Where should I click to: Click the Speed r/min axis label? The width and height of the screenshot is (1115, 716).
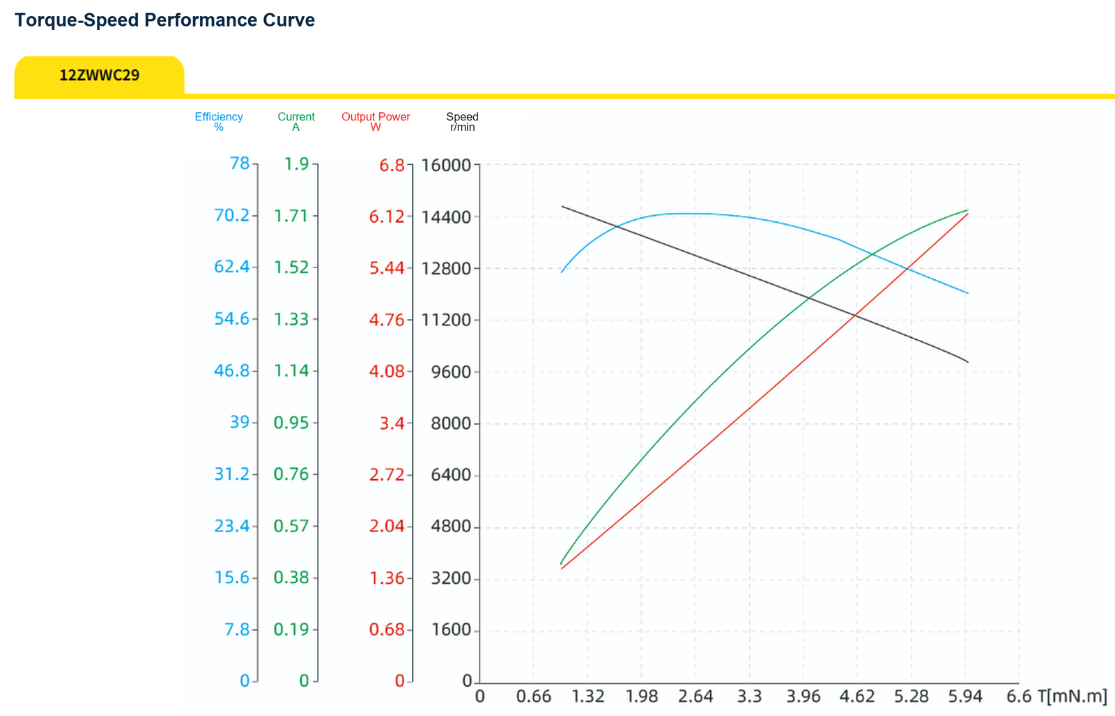(462, 122)
